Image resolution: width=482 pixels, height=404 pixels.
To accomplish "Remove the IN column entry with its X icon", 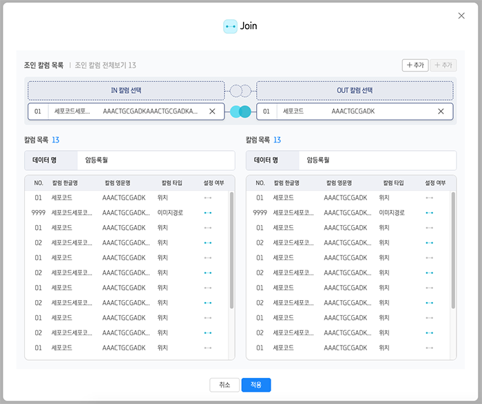I will (x=212, y=111).
